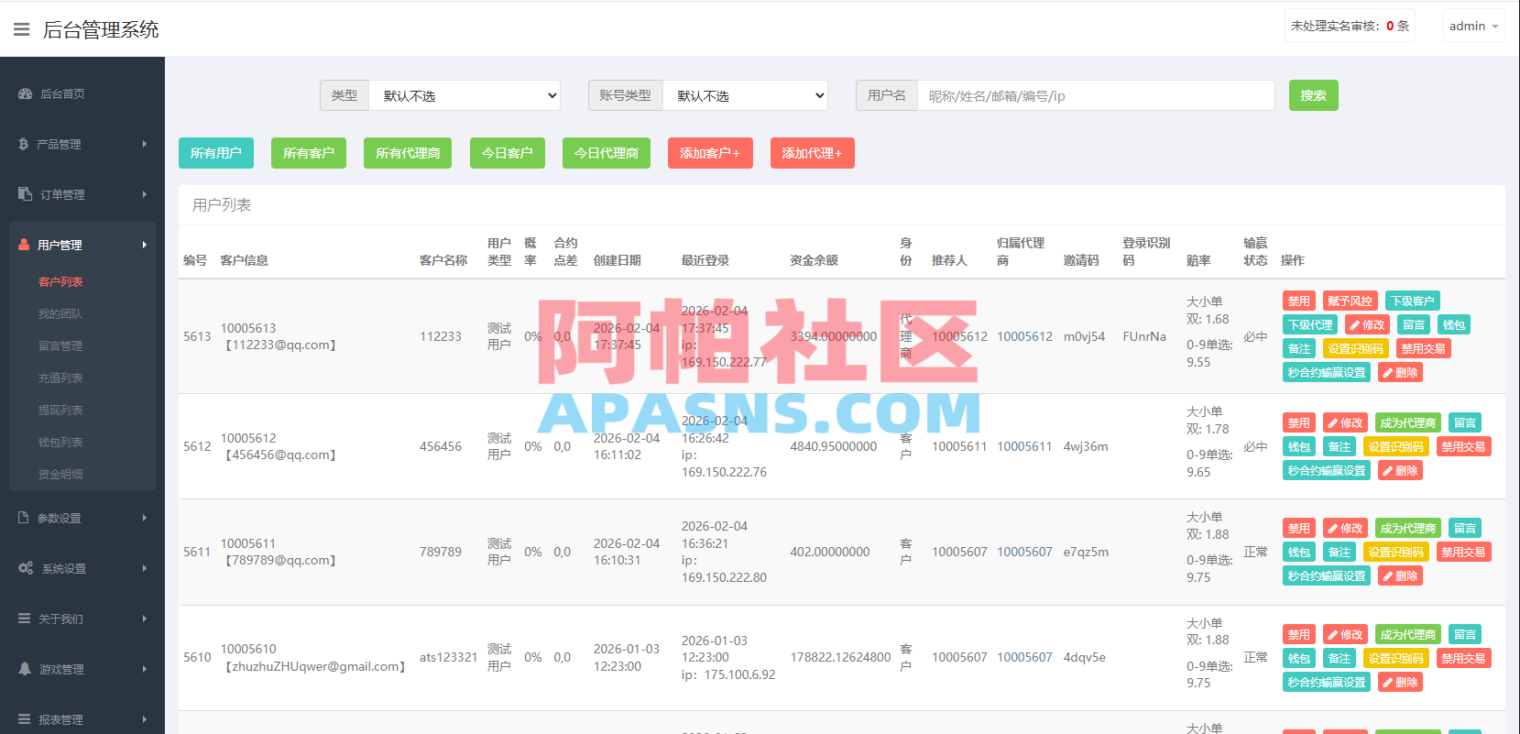Expand the 产品管理 sidebar menu arrow
Viewport: 1520px width, 734px height.
pyautogui.click(x=145, y=144)
